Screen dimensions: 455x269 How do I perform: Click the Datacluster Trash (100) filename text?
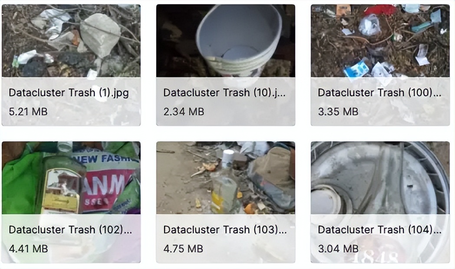(x=379, y=93)
